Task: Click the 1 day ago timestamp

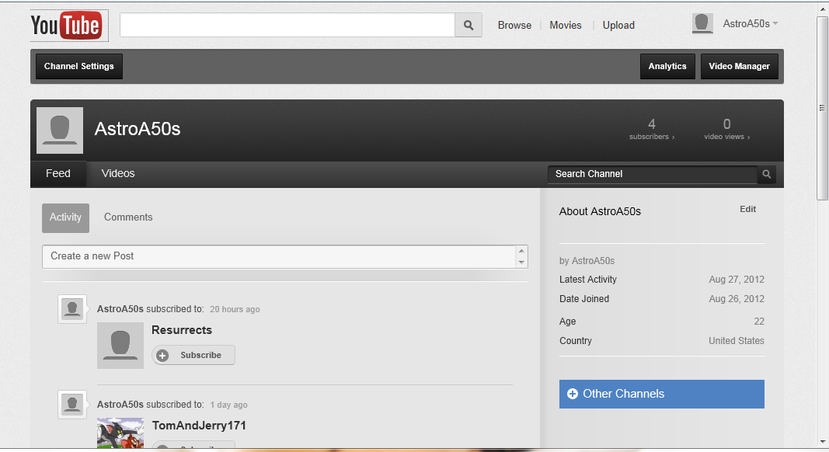Action: click(228, 405)
